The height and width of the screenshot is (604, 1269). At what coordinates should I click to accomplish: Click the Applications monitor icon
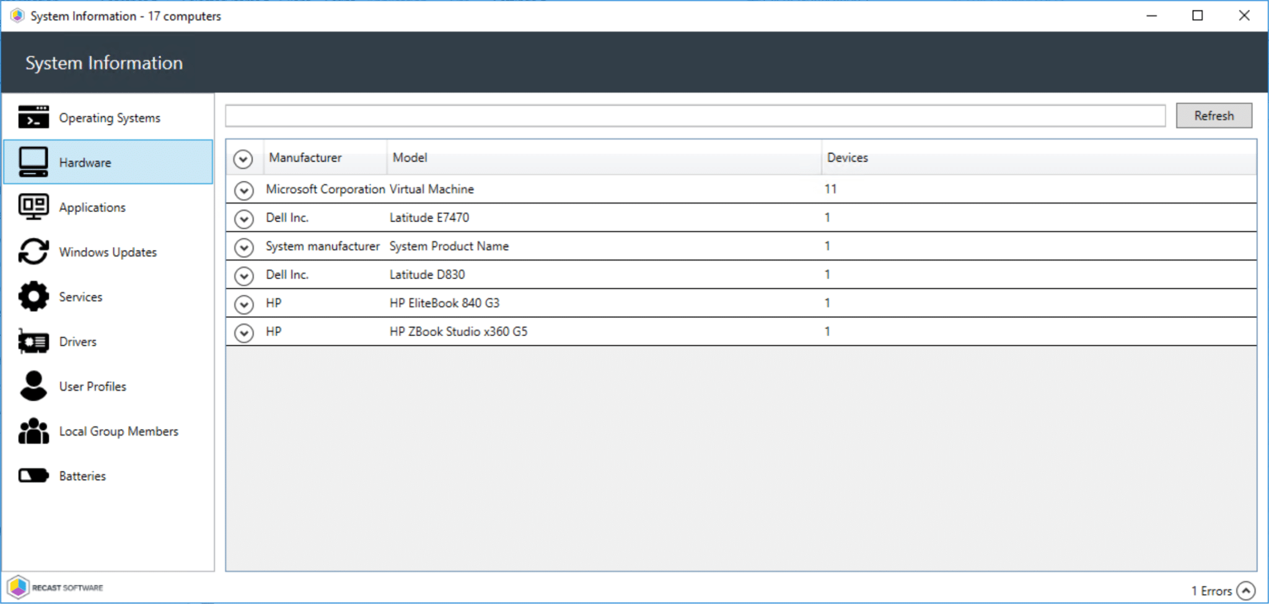click(33, 207)
